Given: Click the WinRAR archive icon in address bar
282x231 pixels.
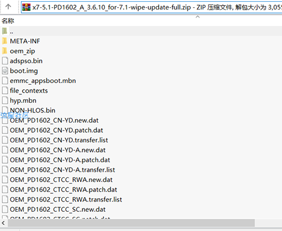Looking at the screenshot, I should tap(27, 7).
